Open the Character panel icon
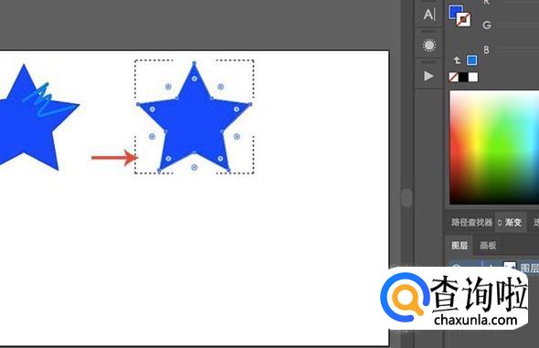Image resolution: width=539 pixels, height=348 pixels. [429, 15]
